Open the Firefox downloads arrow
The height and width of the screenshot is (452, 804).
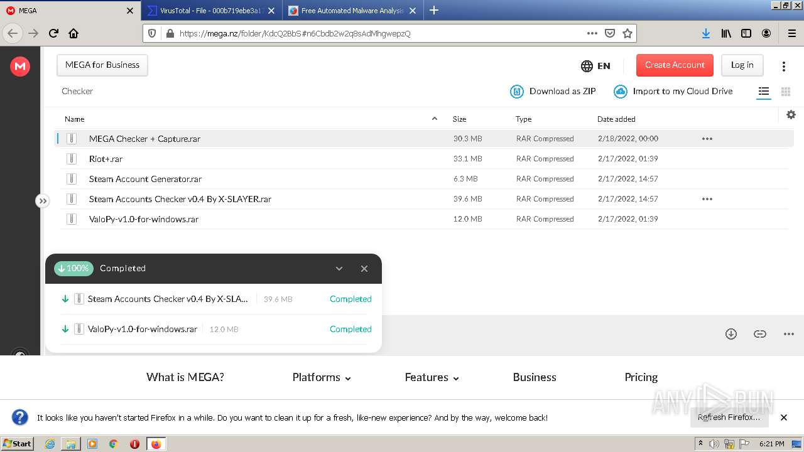click(x=706, y=33)
